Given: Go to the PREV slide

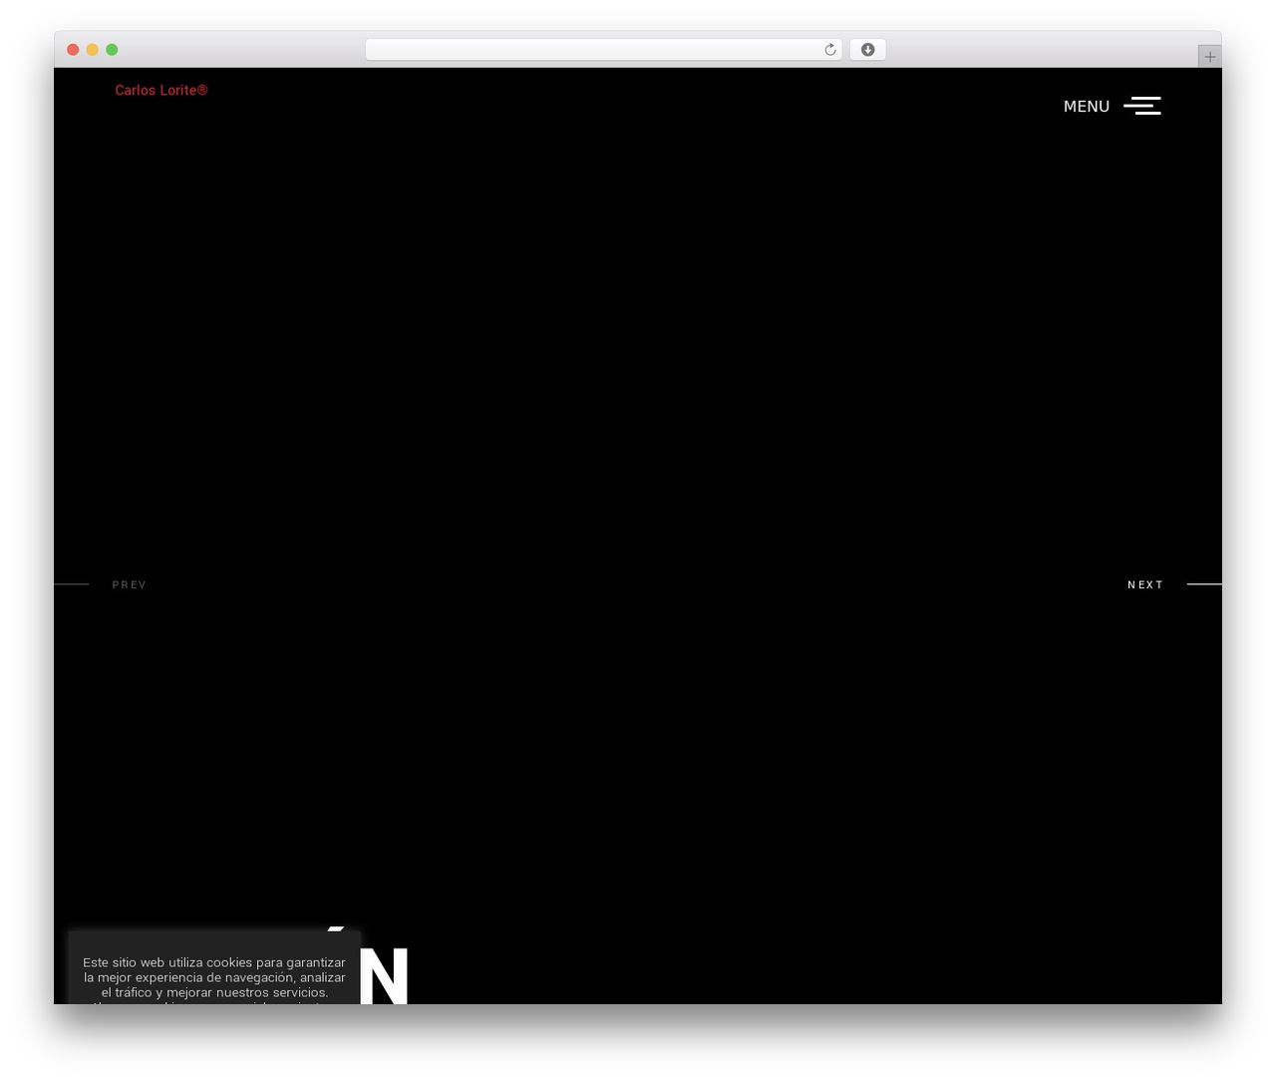Looking at the screenshot, I should click(x=130, y=584).
